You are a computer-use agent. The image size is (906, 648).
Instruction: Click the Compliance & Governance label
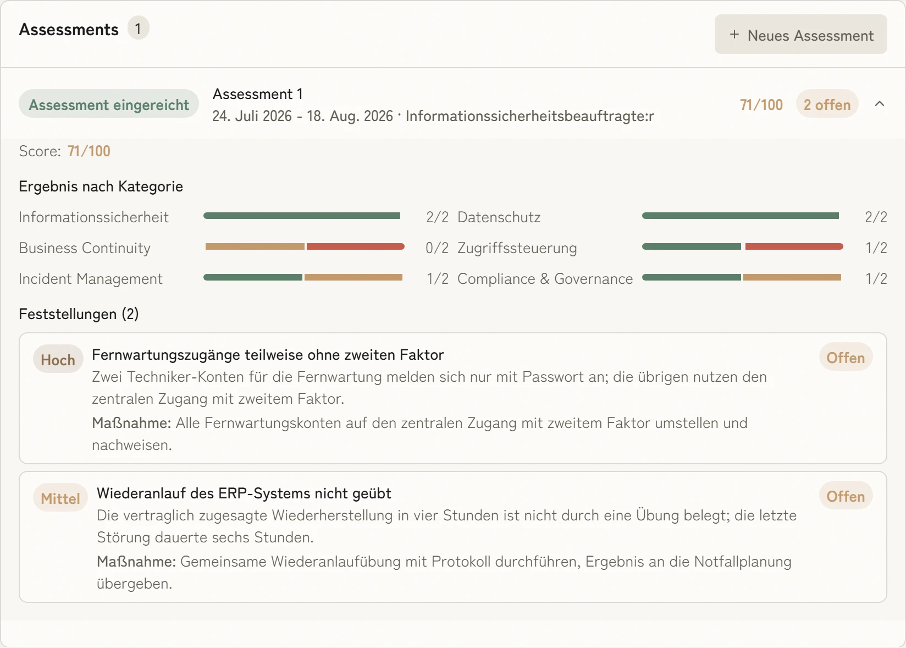(x=545, y=279)
